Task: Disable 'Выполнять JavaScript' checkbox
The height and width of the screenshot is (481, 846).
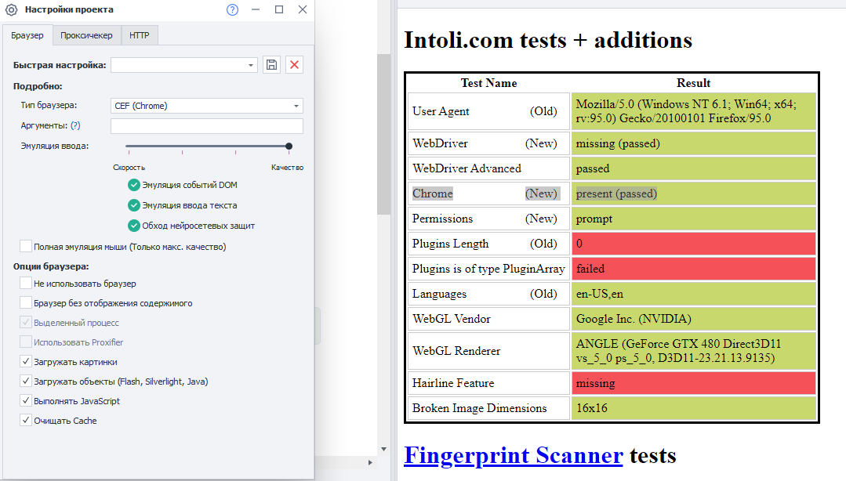Action: tap(25, 400)
